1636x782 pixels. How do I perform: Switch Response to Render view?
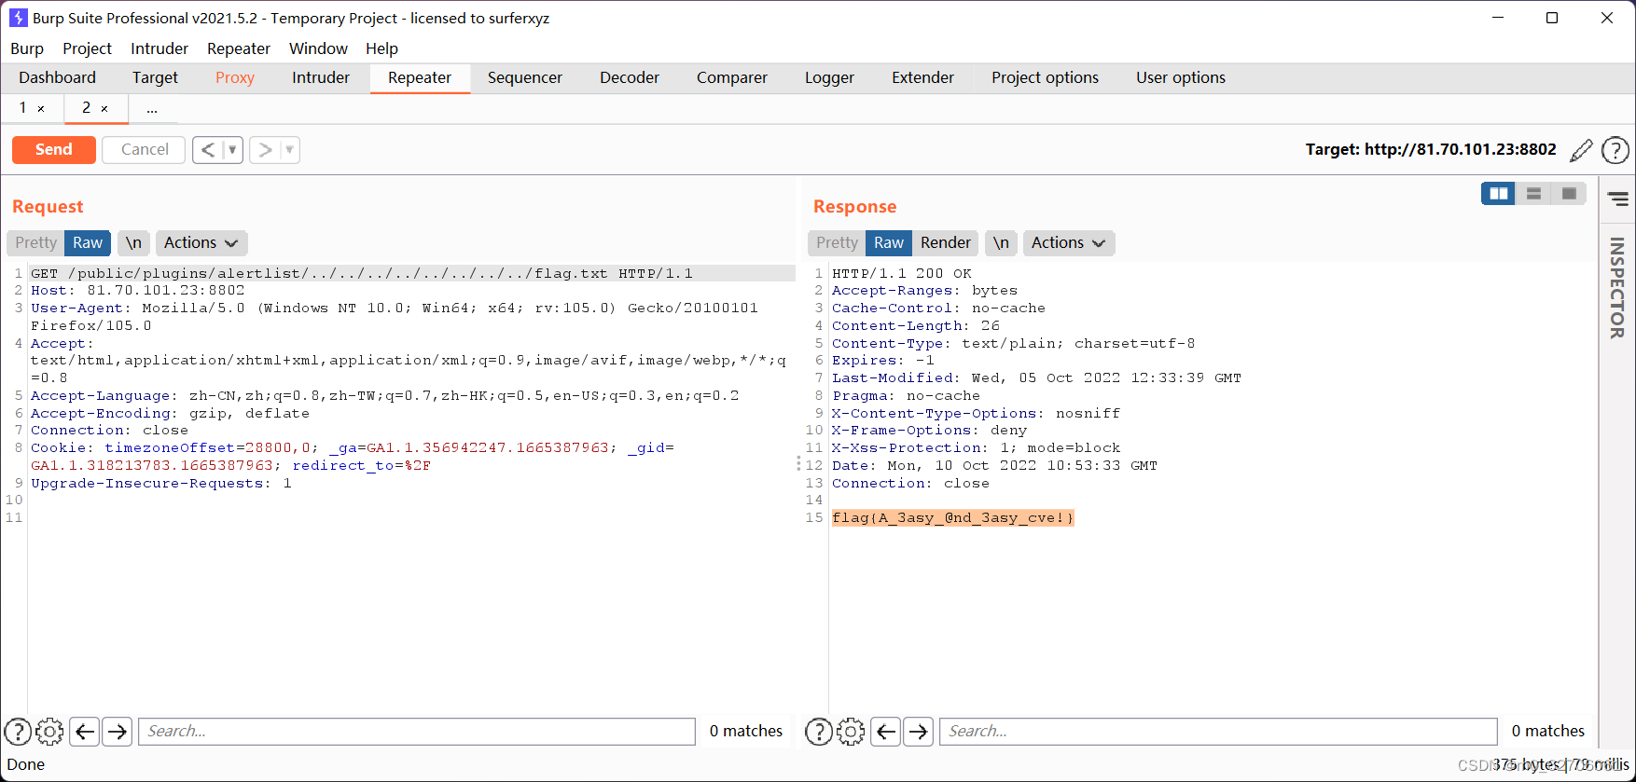coord(946,242)
